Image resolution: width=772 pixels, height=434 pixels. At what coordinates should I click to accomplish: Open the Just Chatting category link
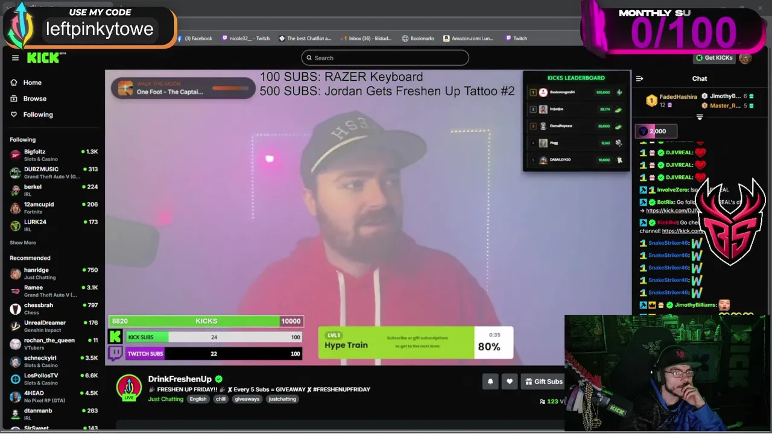pyautogui.click(x=166, y=399)
